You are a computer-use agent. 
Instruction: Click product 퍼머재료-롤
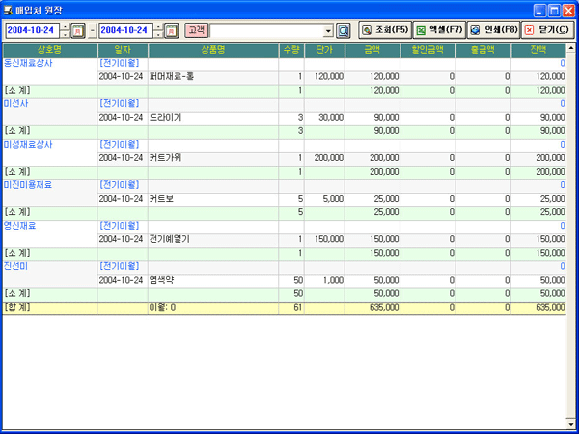pyautogui.click(x=172, y=77)
